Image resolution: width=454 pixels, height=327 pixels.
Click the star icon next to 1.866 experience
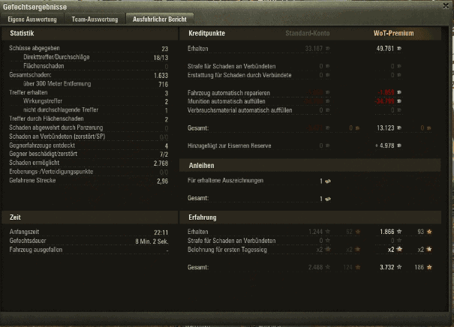[x=399, y=231]
